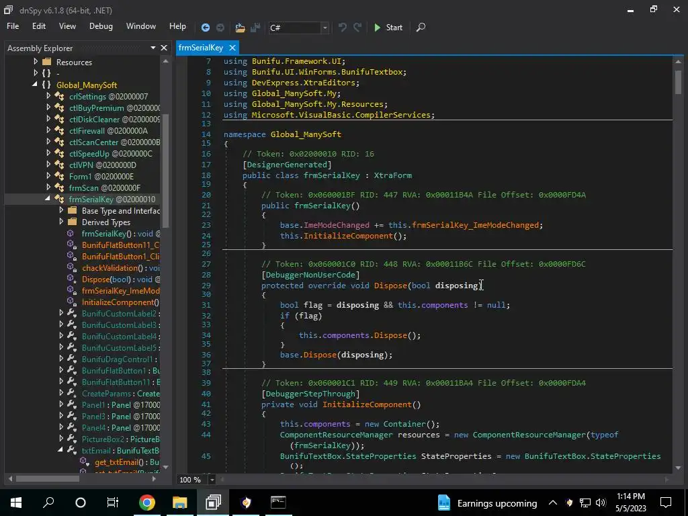Select BunifuFlatButton11_Click method in tree
Screen dimensions: 688x516
(x=121, y=245)
